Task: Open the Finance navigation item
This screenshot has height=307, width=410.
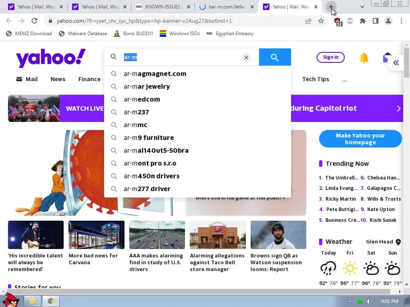Action: [89, 79]
